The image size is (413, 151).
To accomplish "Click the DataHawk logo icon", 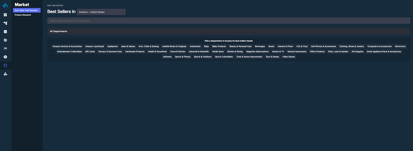I will point(5,5).
